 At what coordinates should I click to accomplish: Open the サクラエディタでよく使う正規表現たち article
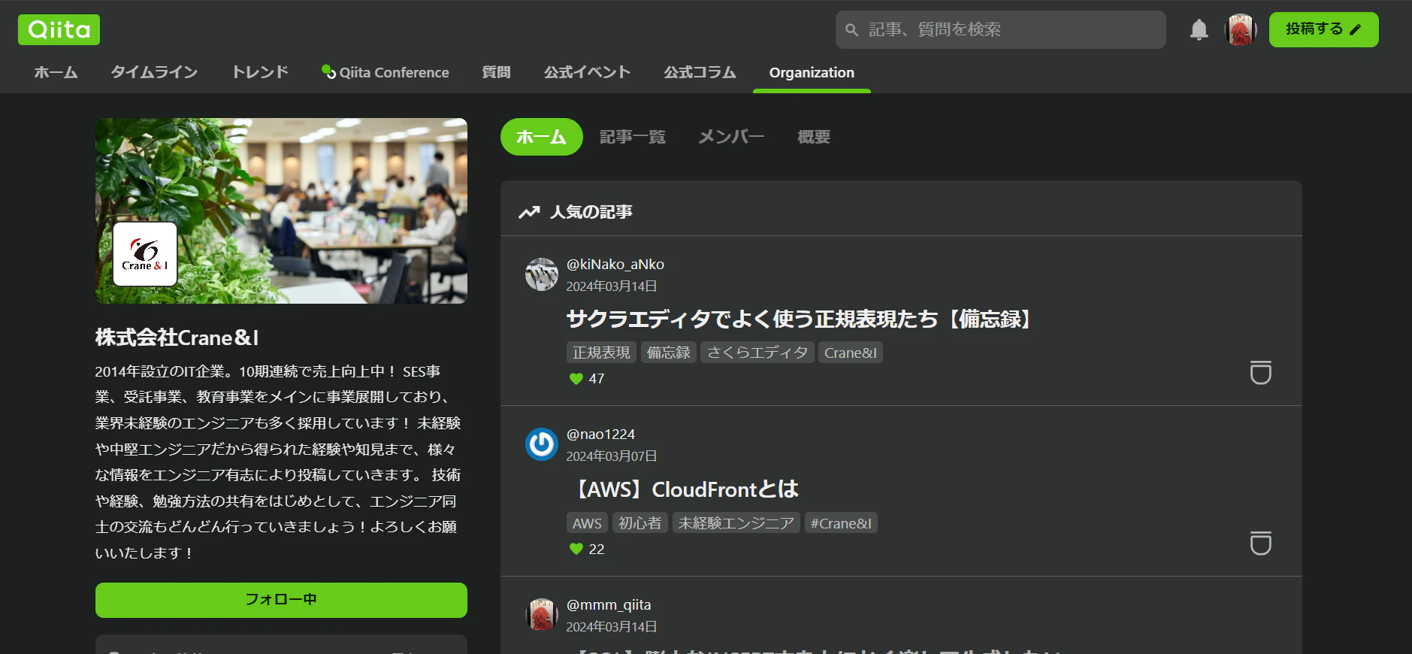(x=802, y=319)
